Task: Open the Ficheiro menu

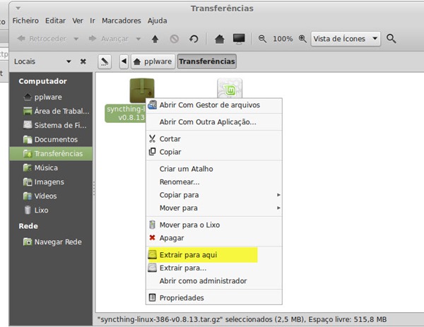Action: coord(25,20)
